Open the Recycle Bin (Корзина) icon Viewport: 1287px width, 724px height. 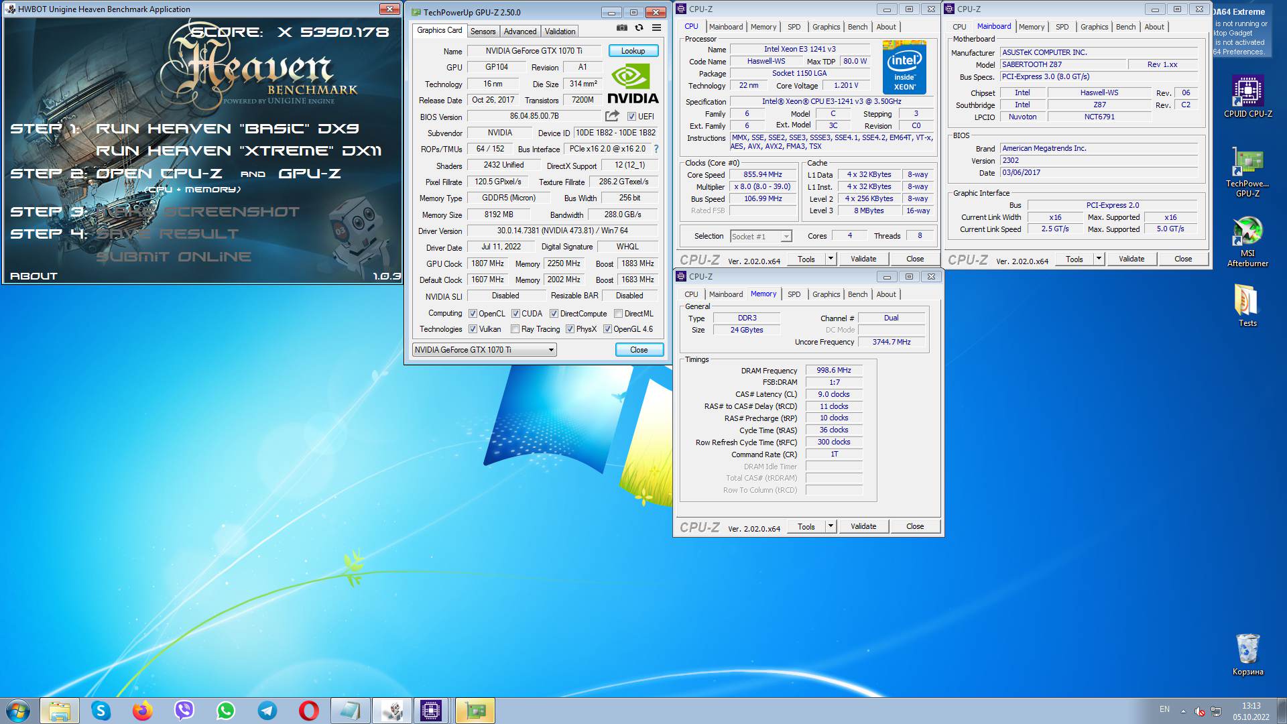coord(1247,654)
